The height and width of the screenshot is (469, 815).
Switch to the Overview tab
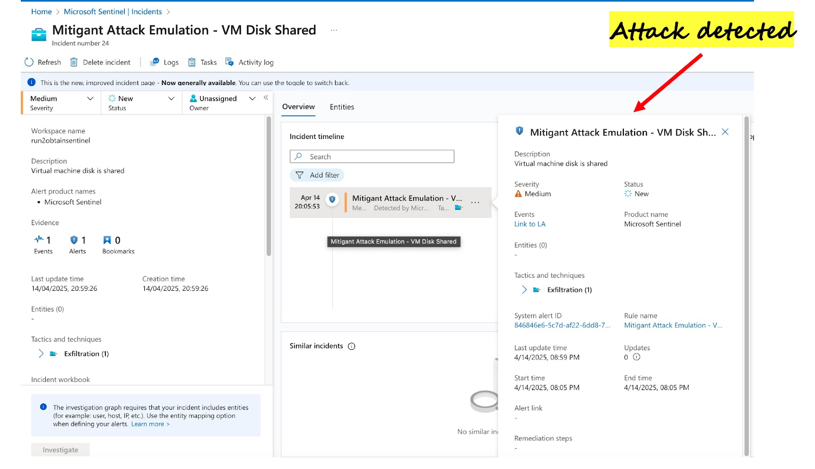click(298, 106)
